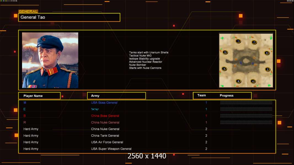Select player name R

click(25, 122)
